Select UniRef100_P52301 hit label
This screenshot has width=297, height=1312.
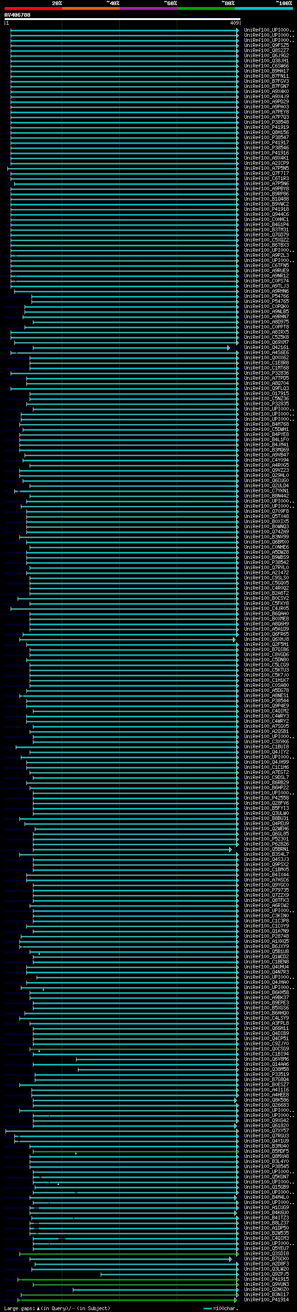point(266,839)
